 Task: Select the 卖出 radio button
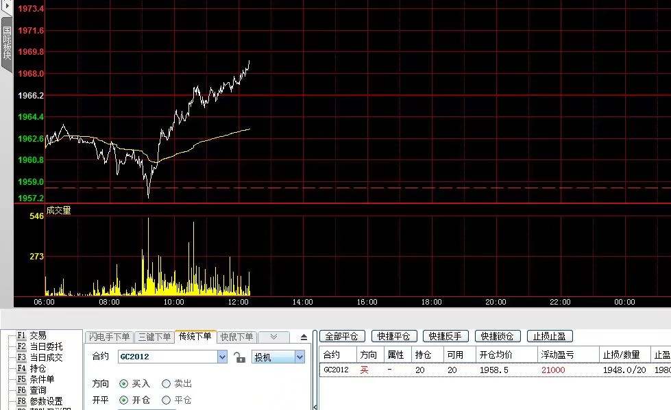click(x=166, y=383)
